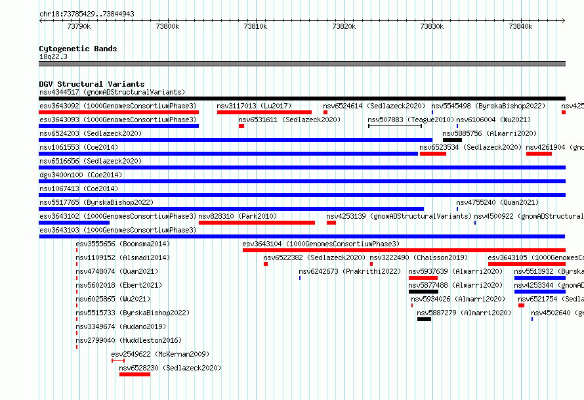Select the black nsv4344517 variant bar

pyautogui.click(x=302, y=99)
